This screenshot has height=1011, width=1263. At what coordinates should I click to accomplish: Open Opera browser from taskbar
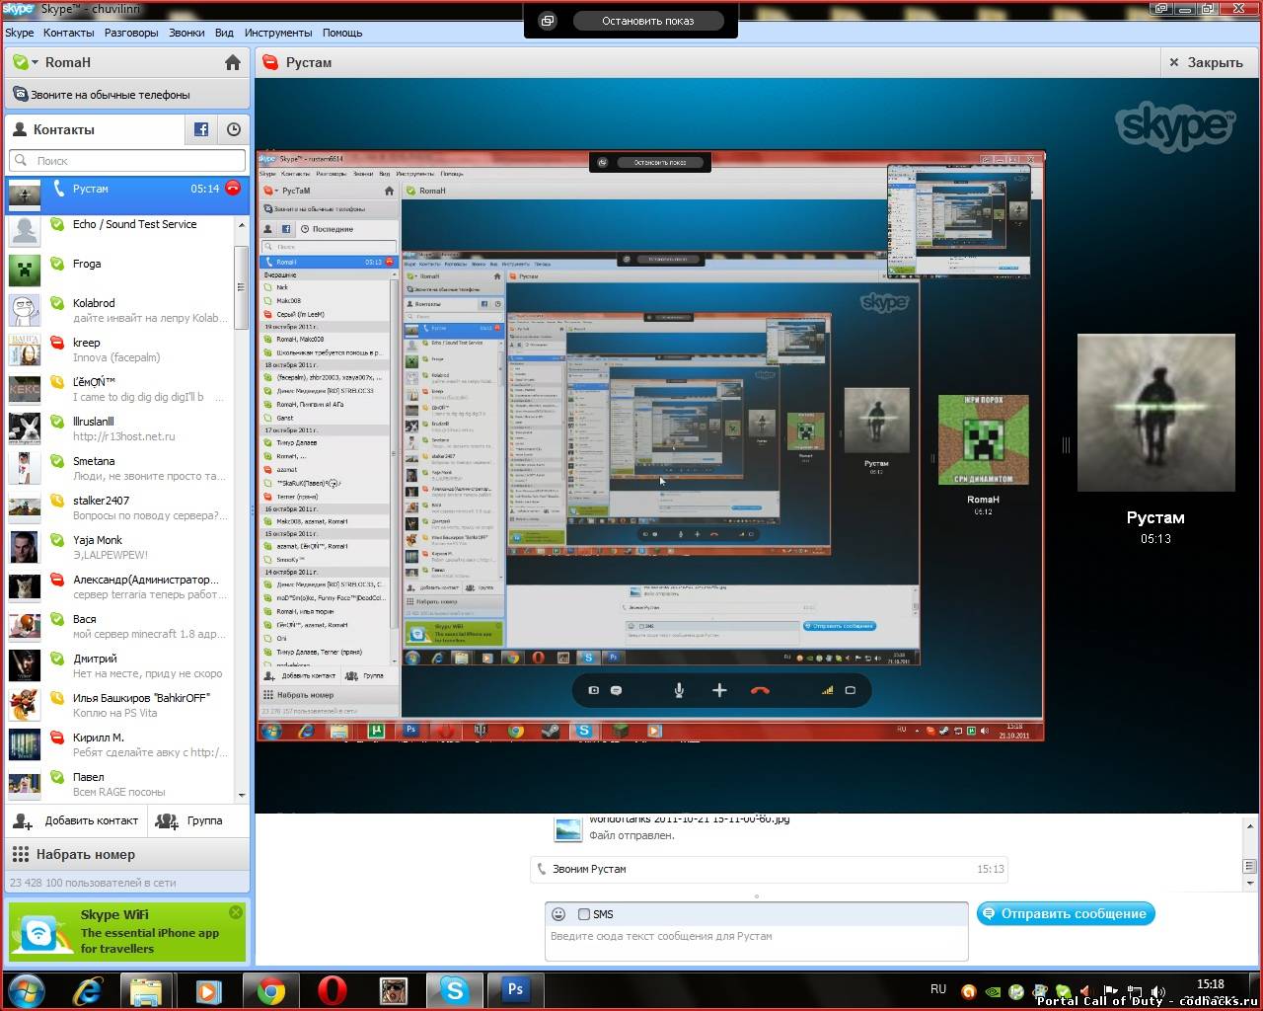pyautogui.click(x=332, y=990)
